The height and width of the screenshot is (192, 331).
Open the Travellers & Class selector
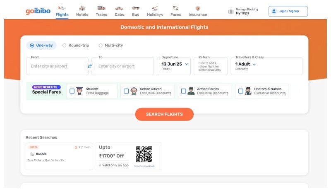coord(266,66)
